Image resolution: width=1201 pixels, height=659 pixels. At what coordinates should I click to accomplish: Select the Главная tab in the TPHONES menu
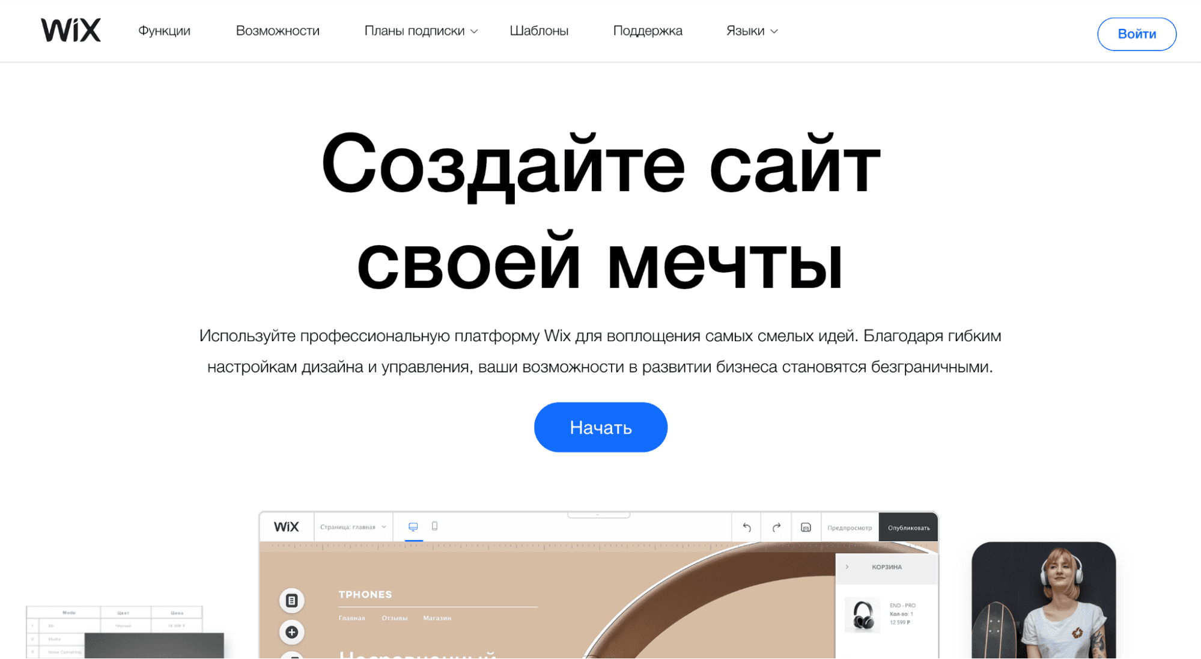[x=352, y=618]
